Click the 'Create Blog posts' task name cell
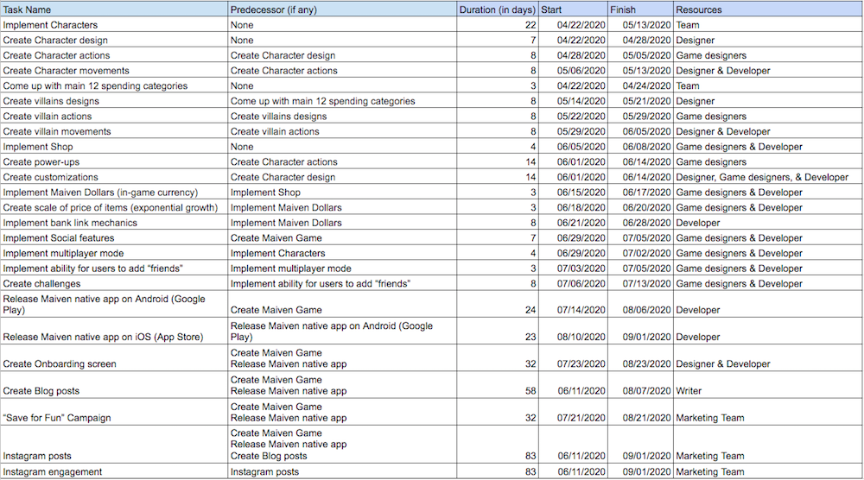This screenshot has height=480, width=864. (x=114, y=385)
